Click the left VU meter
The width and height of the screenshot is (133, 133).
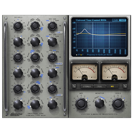point(85,72)
